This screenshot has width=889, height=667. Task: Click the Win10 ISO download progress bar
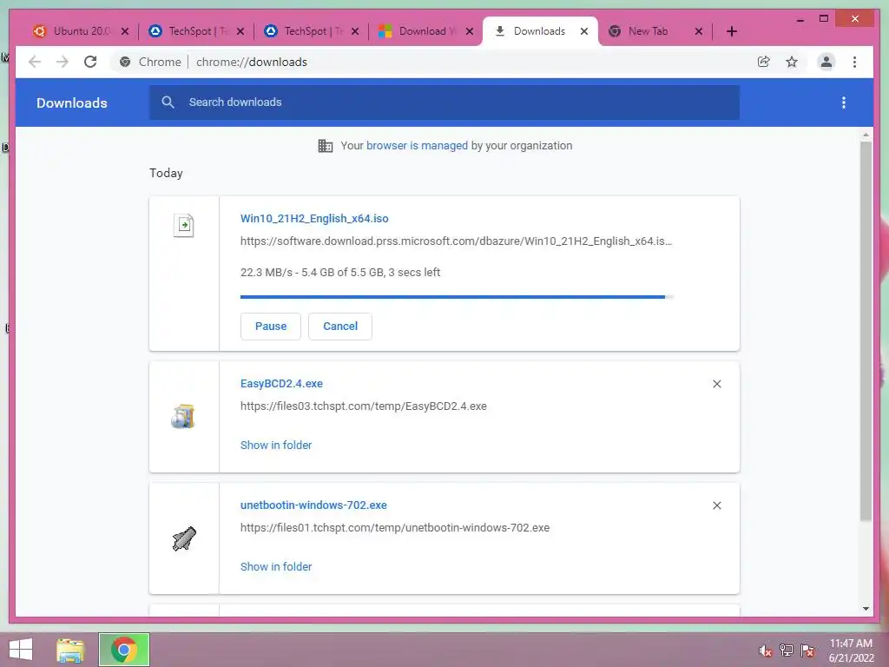pos(457,297)
